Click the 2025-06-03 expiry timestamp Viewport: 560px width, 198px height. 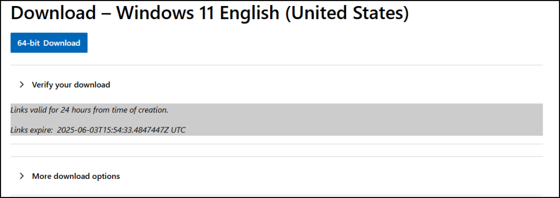[x=113, y=130]
